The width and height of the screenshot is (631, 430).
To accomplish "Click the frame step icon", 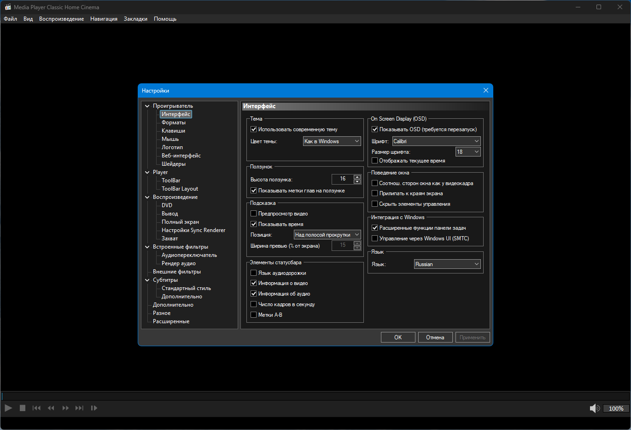I will coord(94,408).
